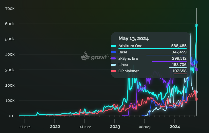Viewport: 209px width, 133px height.
Task: Click the Linea label in tooltip
Action: click(123, 65)
